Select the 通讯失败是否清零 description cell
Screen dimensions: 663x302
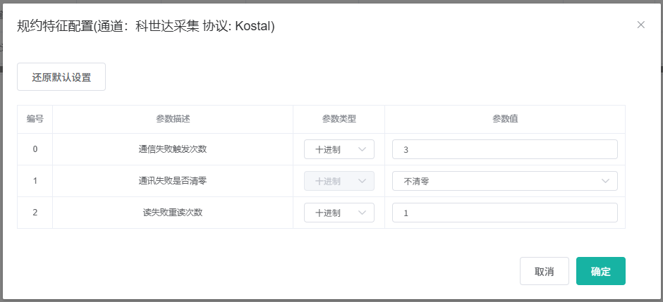[x=173, y=181]
